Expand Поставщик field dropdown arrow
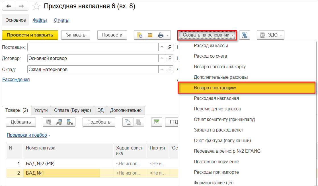The width and height of the screenshot is (318, 186). coord(162,47)
